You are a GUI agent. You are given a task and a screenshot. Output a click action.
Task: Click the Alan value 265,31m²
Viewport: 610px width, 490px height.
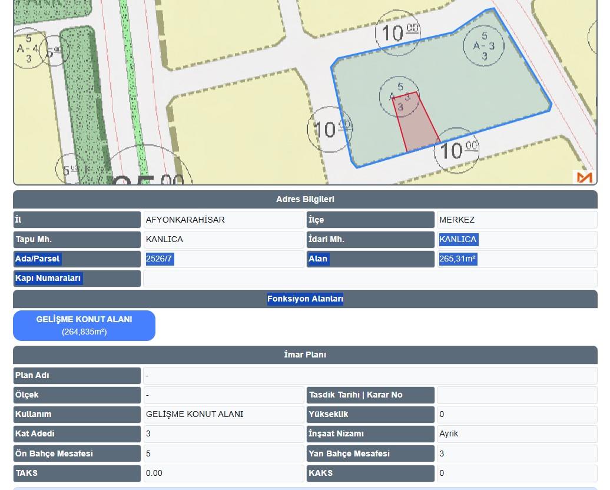pyautogui.click(x=458, y=259)
